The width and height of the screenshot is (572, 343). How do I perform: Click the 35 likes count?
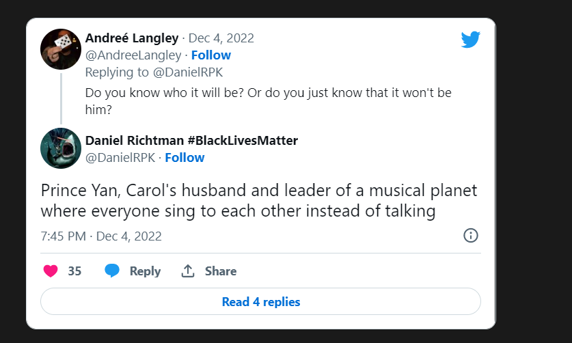tap(74, 271)
